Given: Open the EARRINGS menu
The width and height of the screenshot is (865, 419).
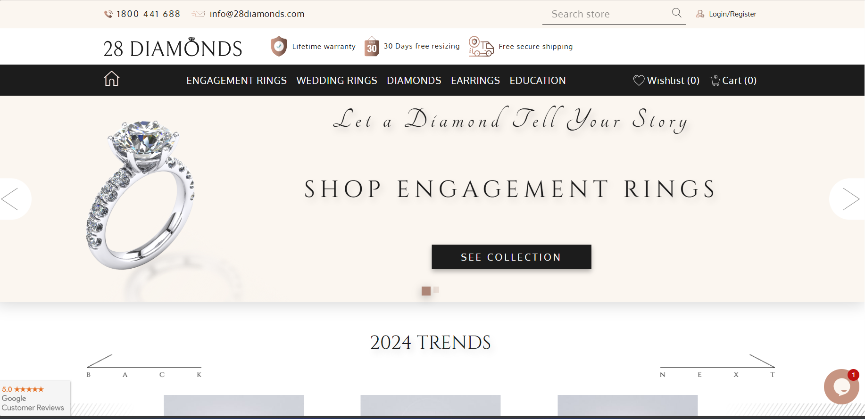Looking at the screenshot, I should coord(475,81).
